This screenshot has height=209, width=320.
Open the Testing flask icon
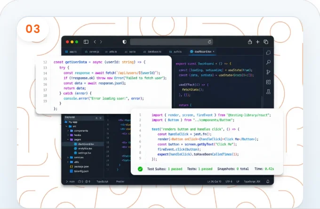point(268,92)
